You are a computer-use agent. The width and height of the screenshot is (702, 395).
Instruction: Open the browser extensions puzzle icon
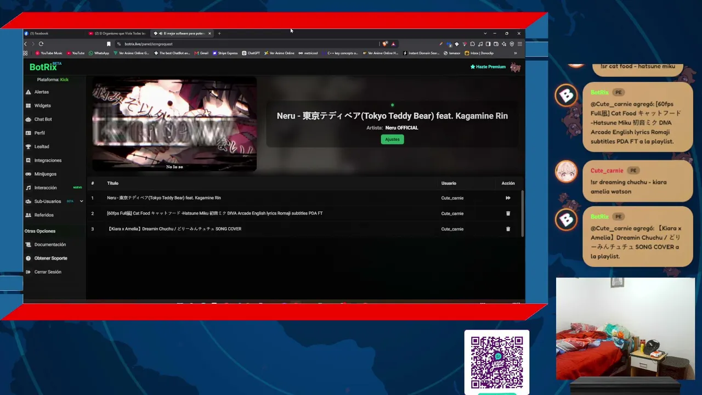point(472,44)
